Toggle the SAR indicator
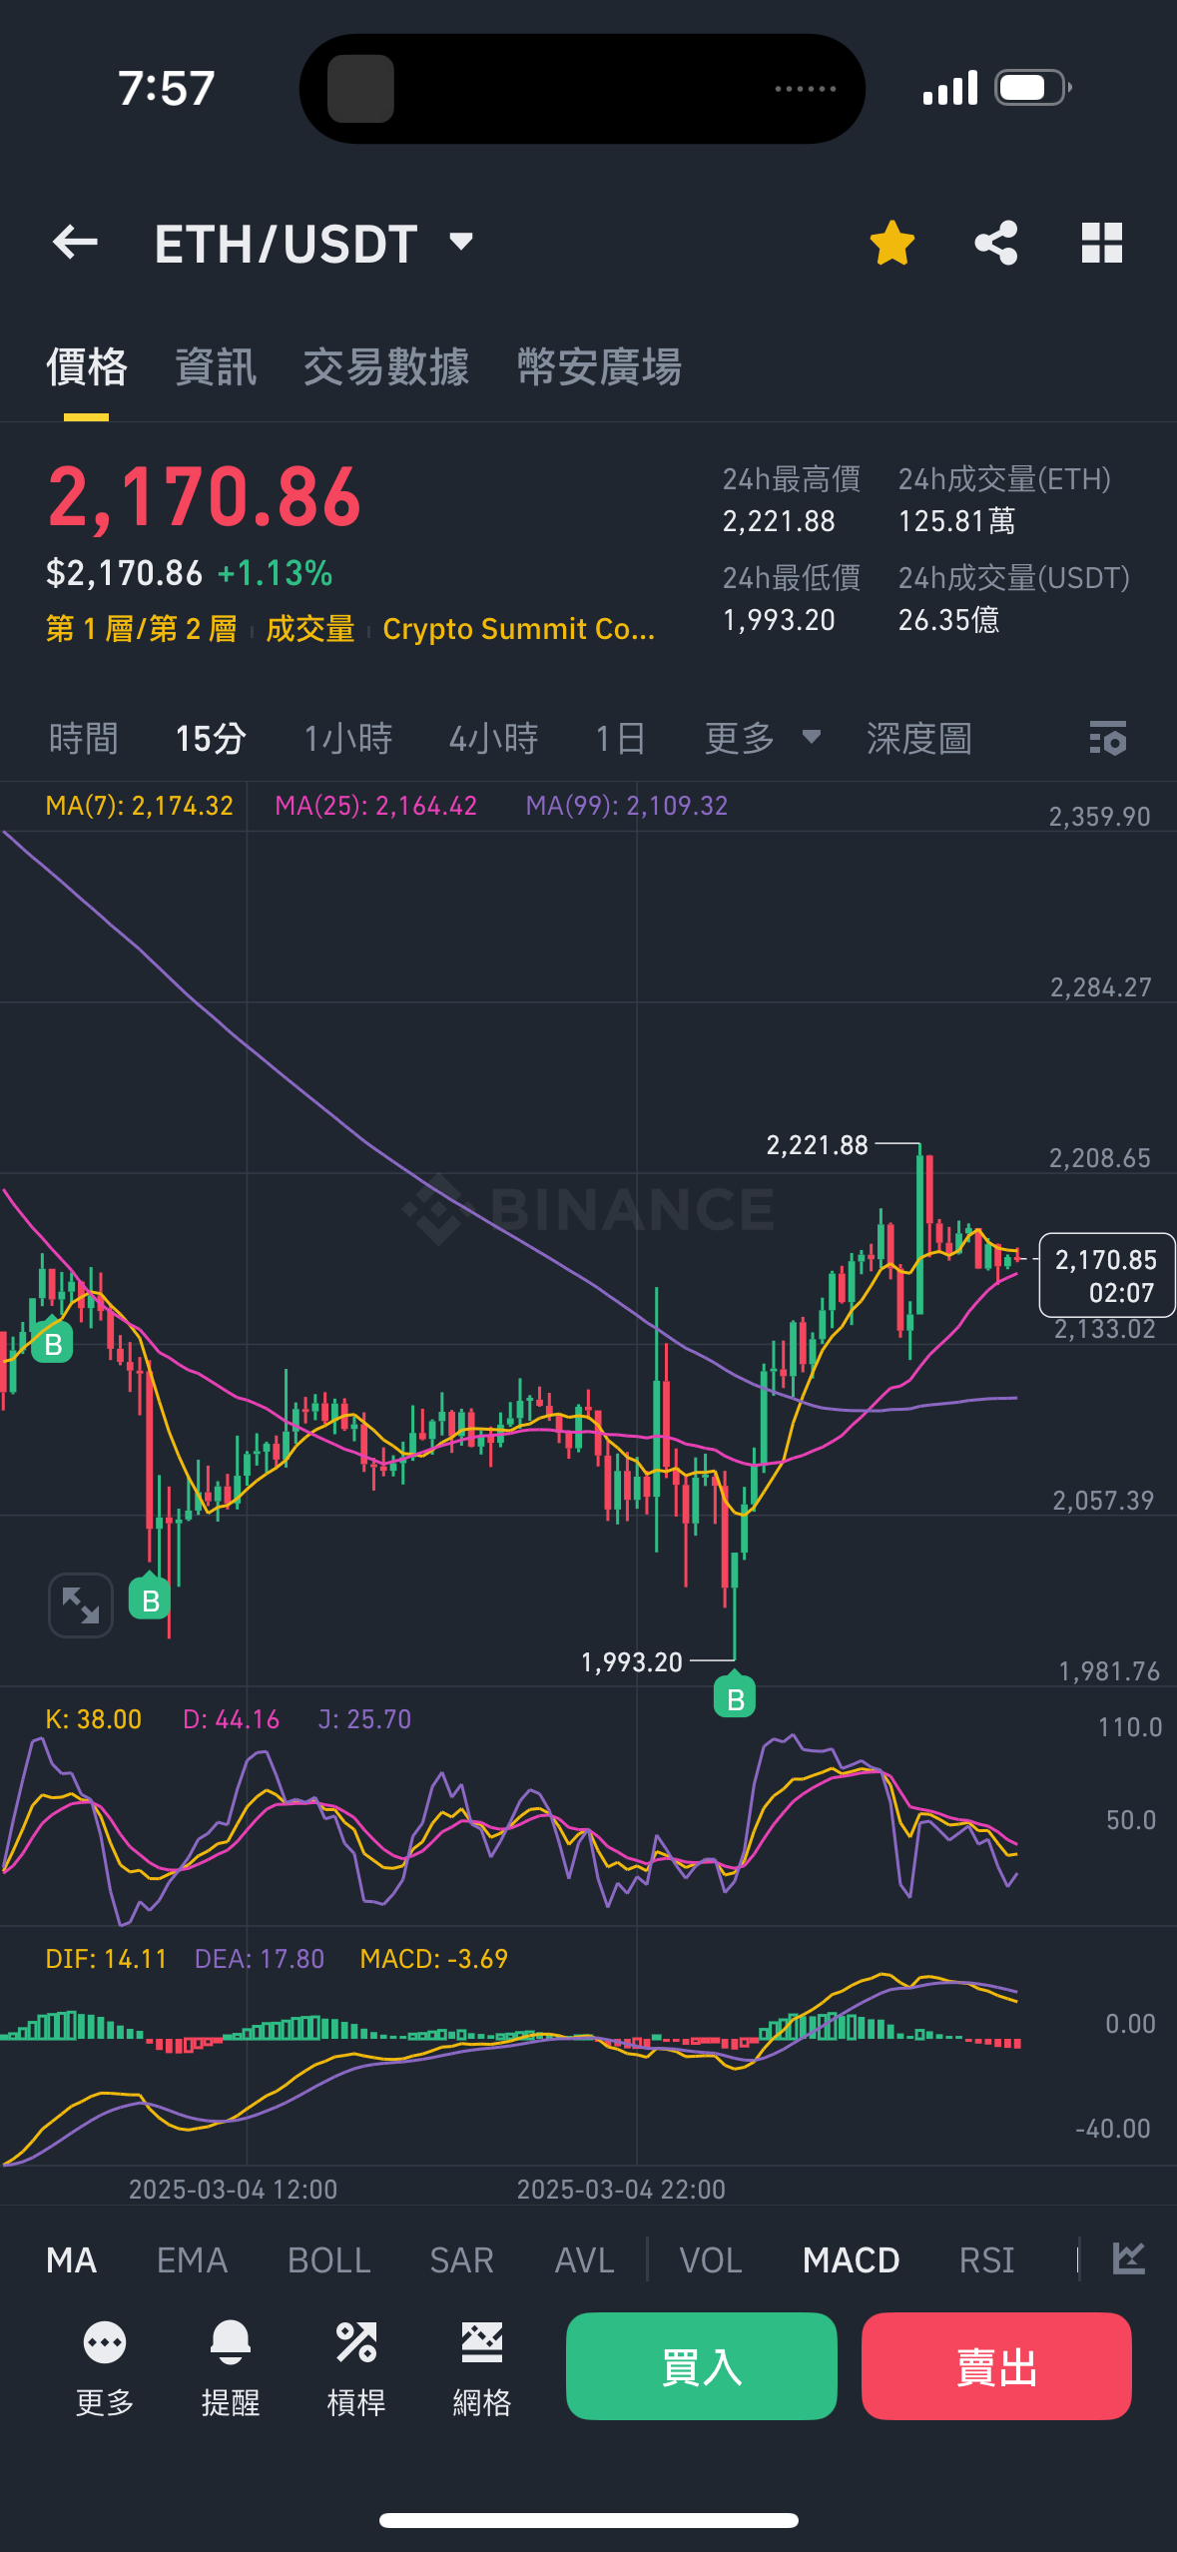The image size is (1177, 2552). [462, 2259]
